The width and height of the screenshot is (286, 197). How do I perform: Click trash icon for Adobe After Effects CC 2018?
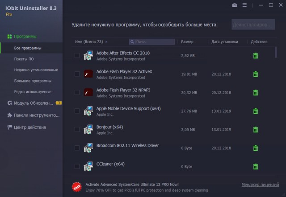(x=256, y=56)
